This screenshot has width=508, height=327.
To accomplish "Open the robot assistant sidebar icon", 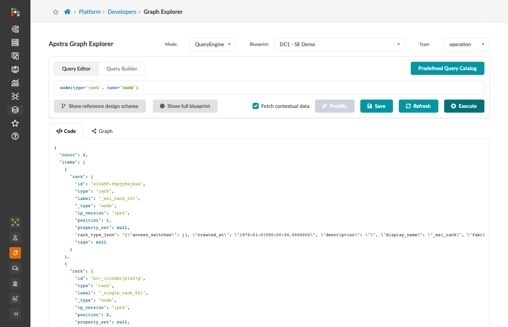I will [x=15, y=283].
